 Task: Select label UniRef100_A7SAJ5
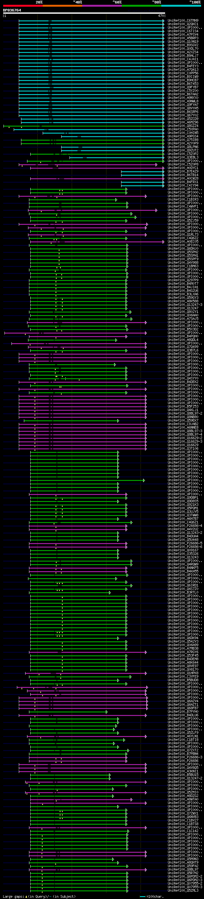pos(183,319)
